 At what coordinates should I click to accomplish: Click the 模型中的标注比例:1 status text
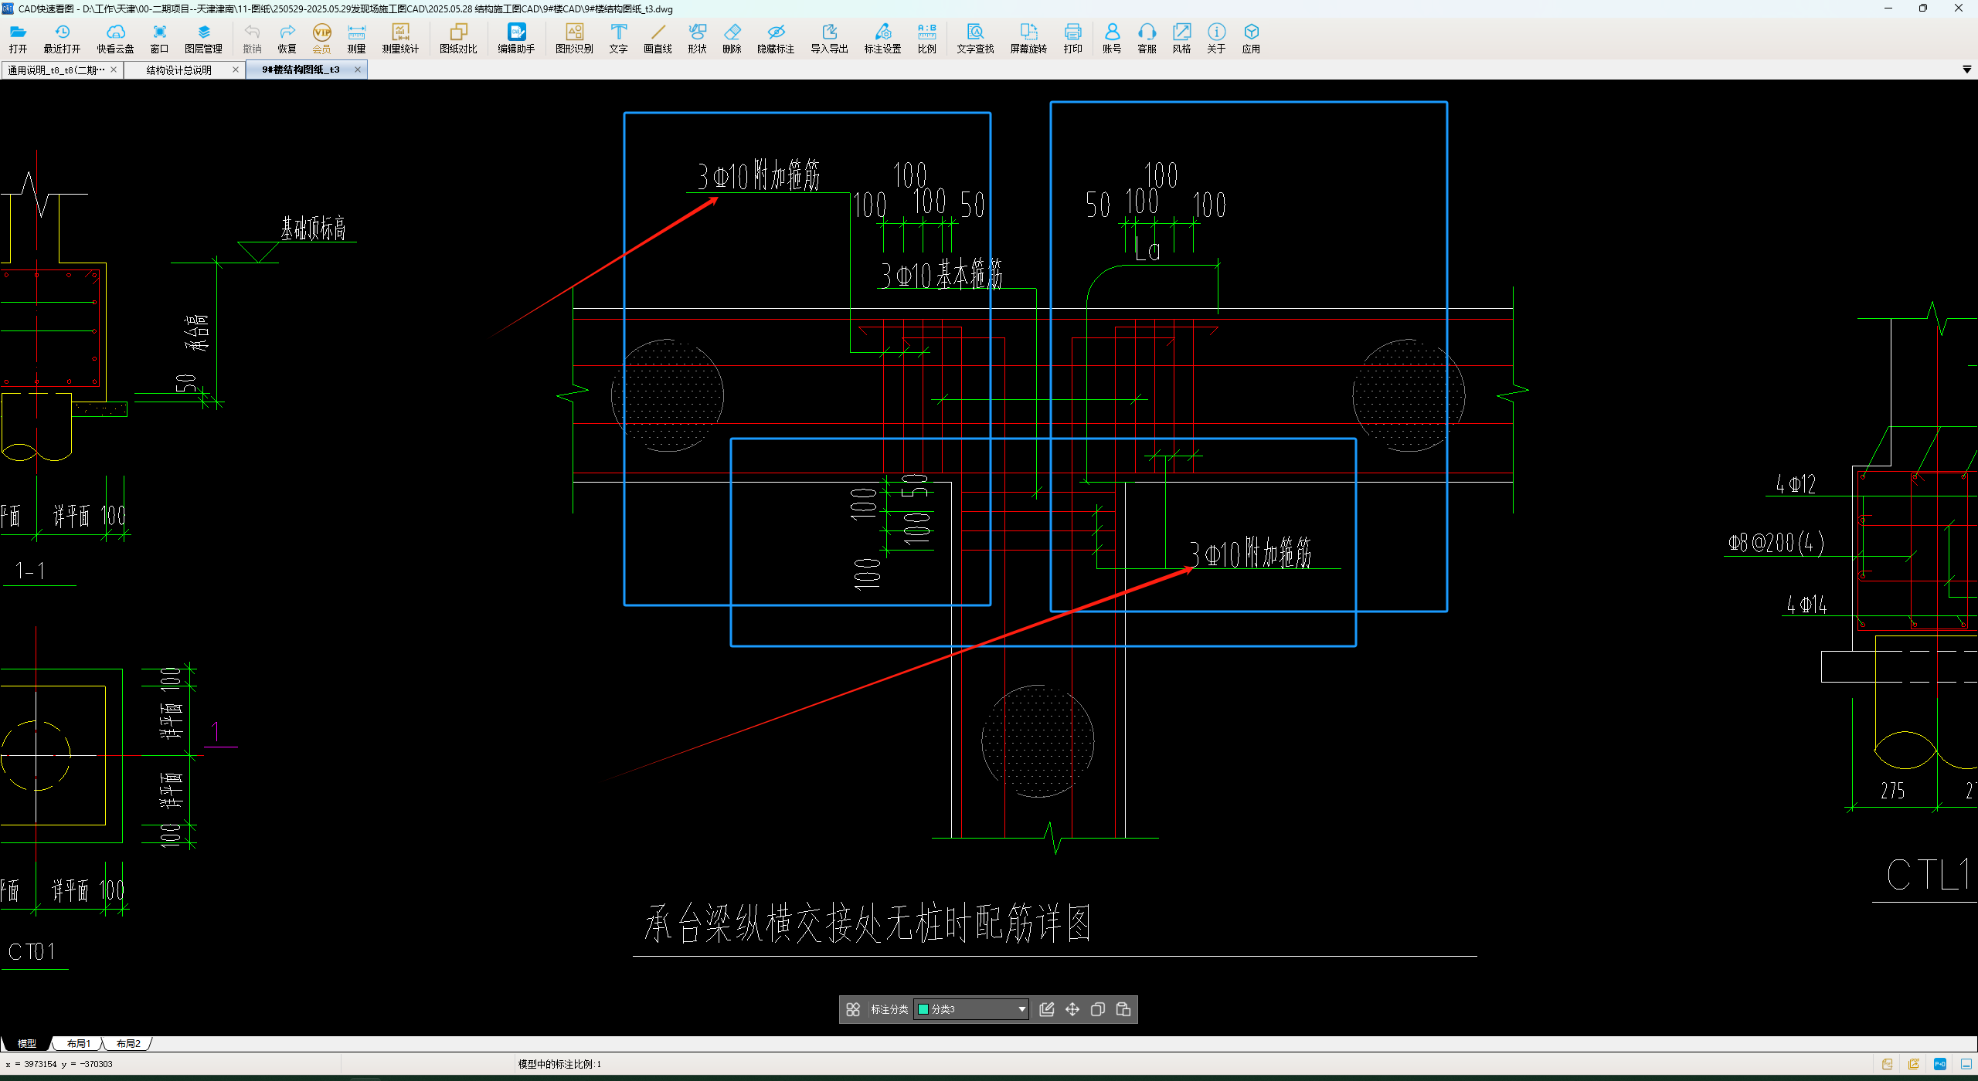click(x=559, y=1064)
